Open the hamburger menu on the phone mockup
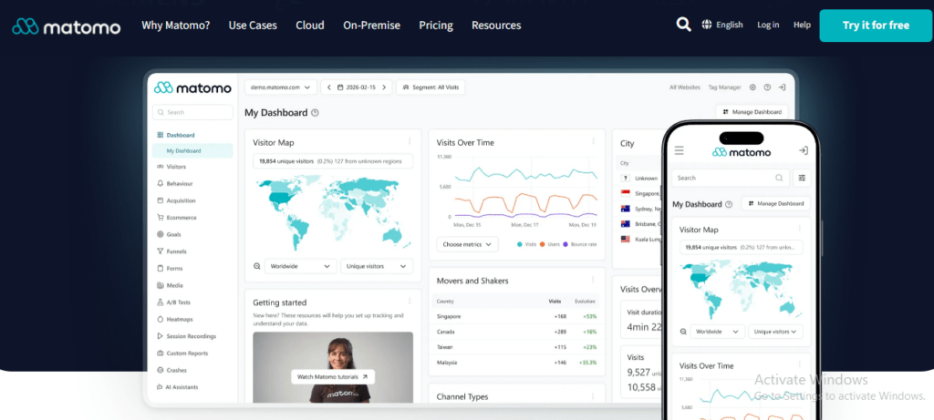934x420 pixels. pyautogui.click(x=679, y=151)
